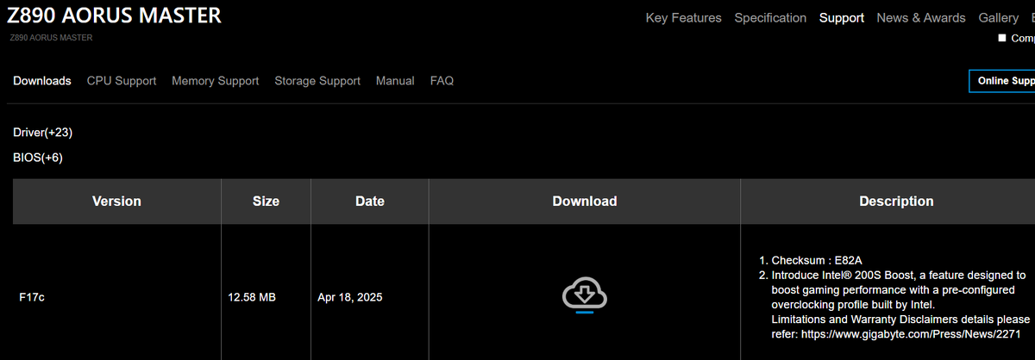This screenshot has height=360, width=1035.
Task: Select the Support tab
Action: (x=842, y=18)
